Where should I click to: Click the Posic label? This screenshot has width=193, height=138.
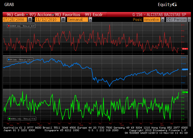tap(138, 20)
